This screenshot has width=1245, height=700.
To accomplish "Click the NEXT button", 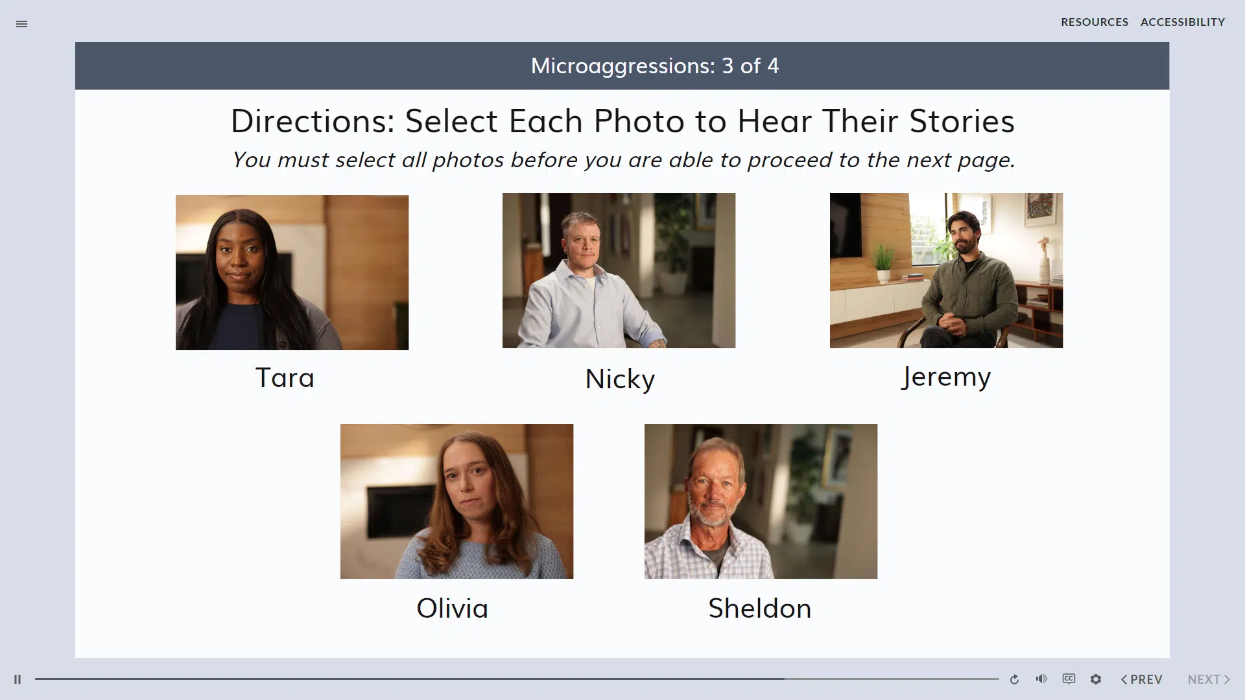I will pos(1209,679).
